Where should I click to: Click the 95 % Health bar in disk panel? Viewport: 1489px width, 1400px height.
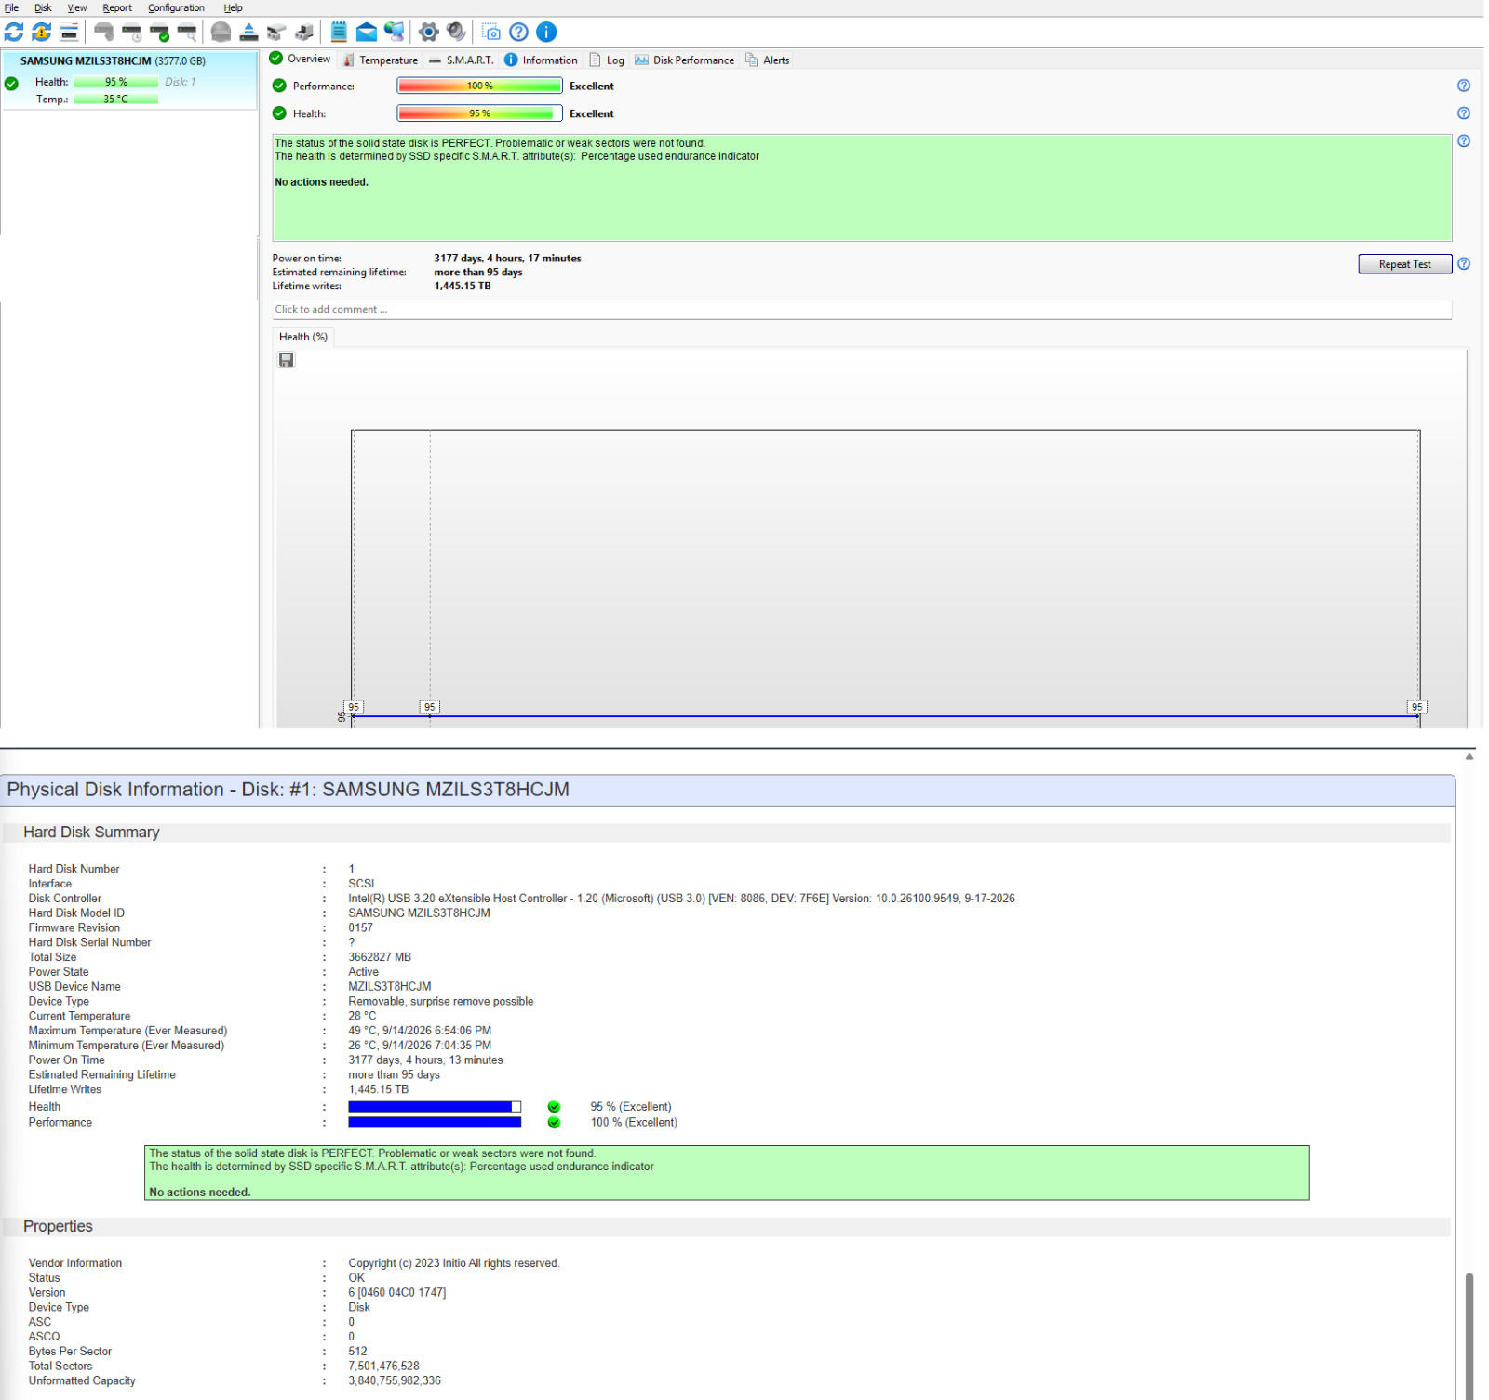[116, 82]
